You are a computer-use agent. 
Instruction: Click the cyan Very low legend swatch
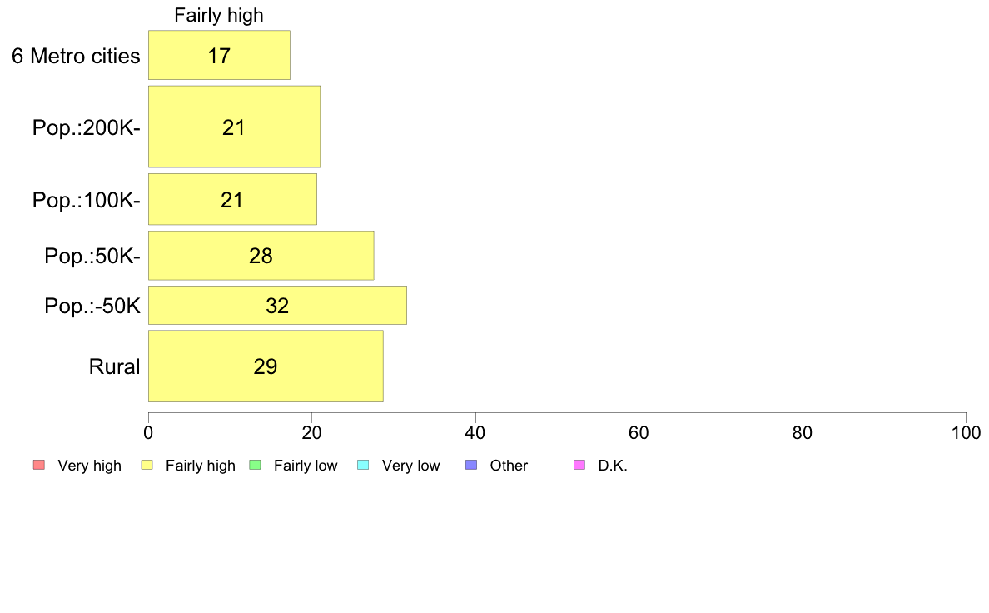tap(363, 466)
